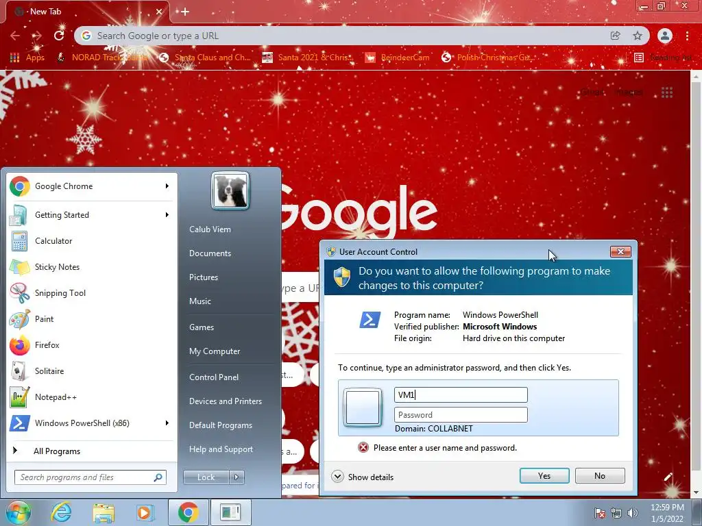This screenshot has width=702, height=526.
Task: Switch to Chrome via taskbar icon
Action: tap(188, 512)
